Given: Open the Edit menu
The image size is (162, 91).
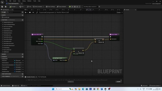Looking at the screenshot, I should 10,1.
